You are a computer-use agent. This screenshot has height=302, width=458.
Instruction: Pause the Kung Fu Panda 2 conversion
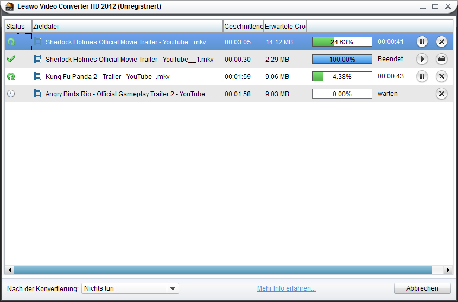pos(422,76)
